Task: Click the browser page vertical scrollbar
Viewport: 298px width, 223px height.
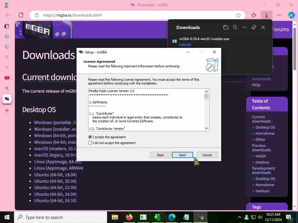Action: tap(295, 49)
